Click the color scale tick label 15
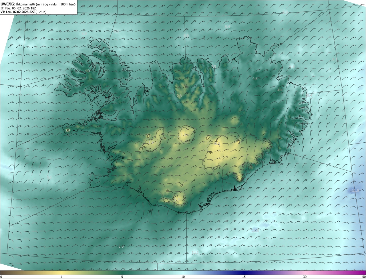366x279 pixels. tap(244, 277)
